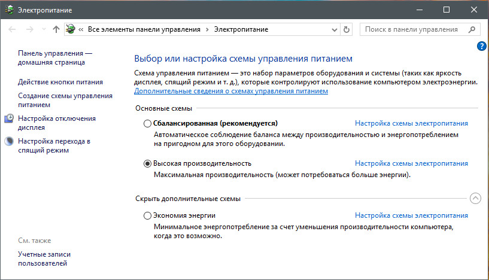The image size is (489, 280).
Task: Click the sleep mode moon icon
Action: tap(10, 142)
